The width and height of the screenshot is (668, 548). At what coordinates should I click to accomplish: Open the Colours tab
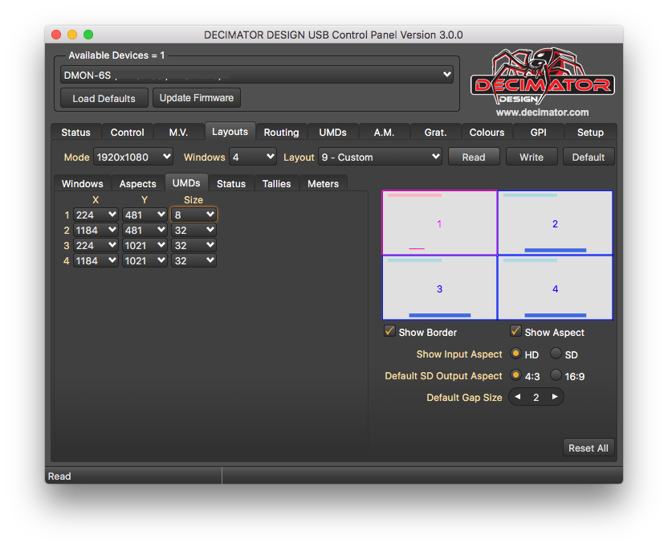(x=487, y=133)
